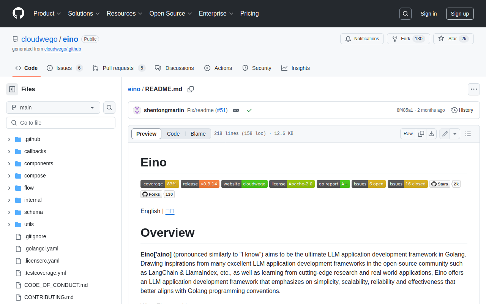Expand the schema folder chevron
Image resolution: width=486 pixels, height=304 pixels.
pos(9,212)
